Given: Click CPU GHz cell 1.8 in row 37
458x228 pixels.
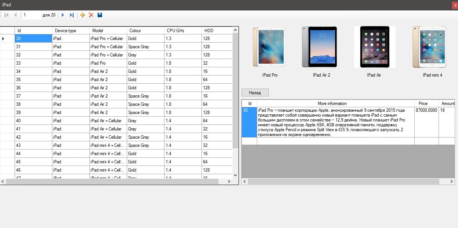Looking at the screenshot, I should [x=183, y=96].
